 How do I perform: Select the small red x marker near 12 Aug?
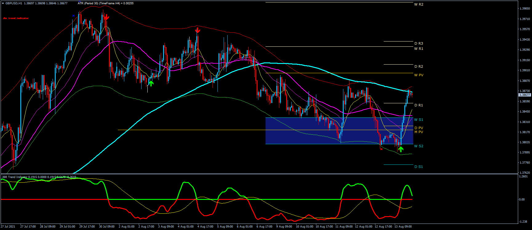pos(382,149)
